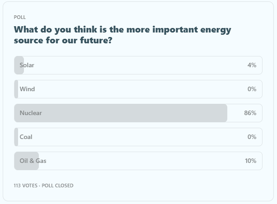The width and height of the screenshot is (277, 204).
Task: Click the energy source poll question heading
Action: pos(122,36)
